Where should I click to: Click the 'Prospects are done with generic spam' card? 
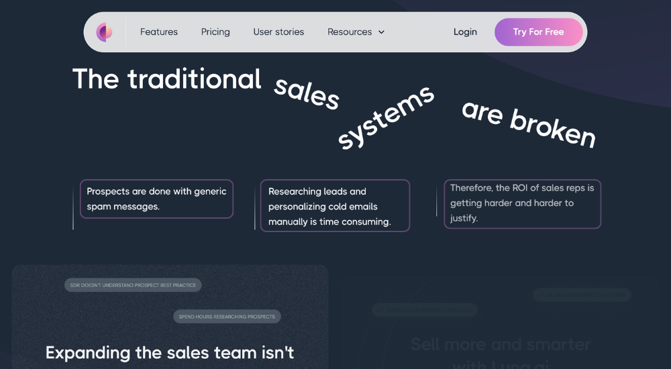(156, 199)
